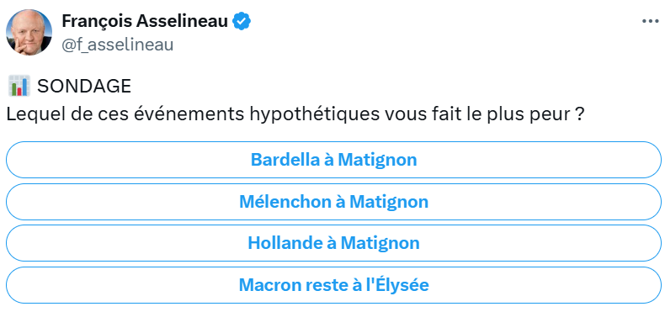The width and height of the screenshot is (665, 312).
Task: Click the avatar of the poll author
Action: (29, 32)
